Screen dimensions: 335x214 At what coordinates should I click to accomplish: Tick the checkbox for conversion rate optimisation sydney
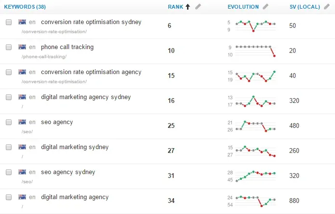9,22
